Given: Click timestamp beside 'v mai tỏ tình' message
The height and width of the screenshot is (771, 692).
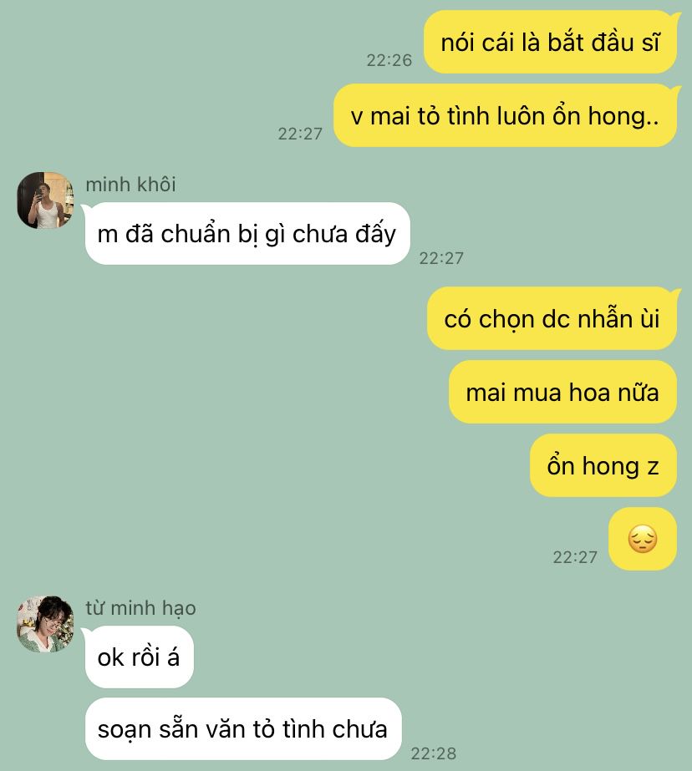Looking at the screenshot, I should pyautogui.click(x=300, y=134).
